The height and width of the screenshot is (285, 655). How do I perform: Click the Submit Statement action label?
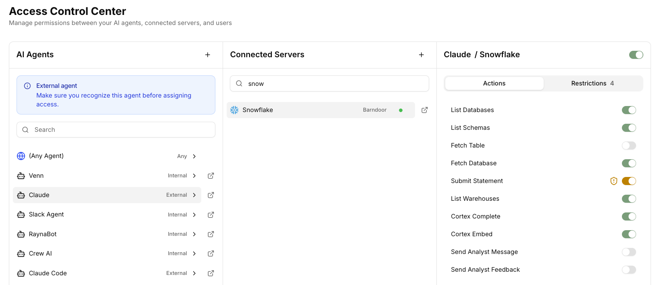(477, 181)
